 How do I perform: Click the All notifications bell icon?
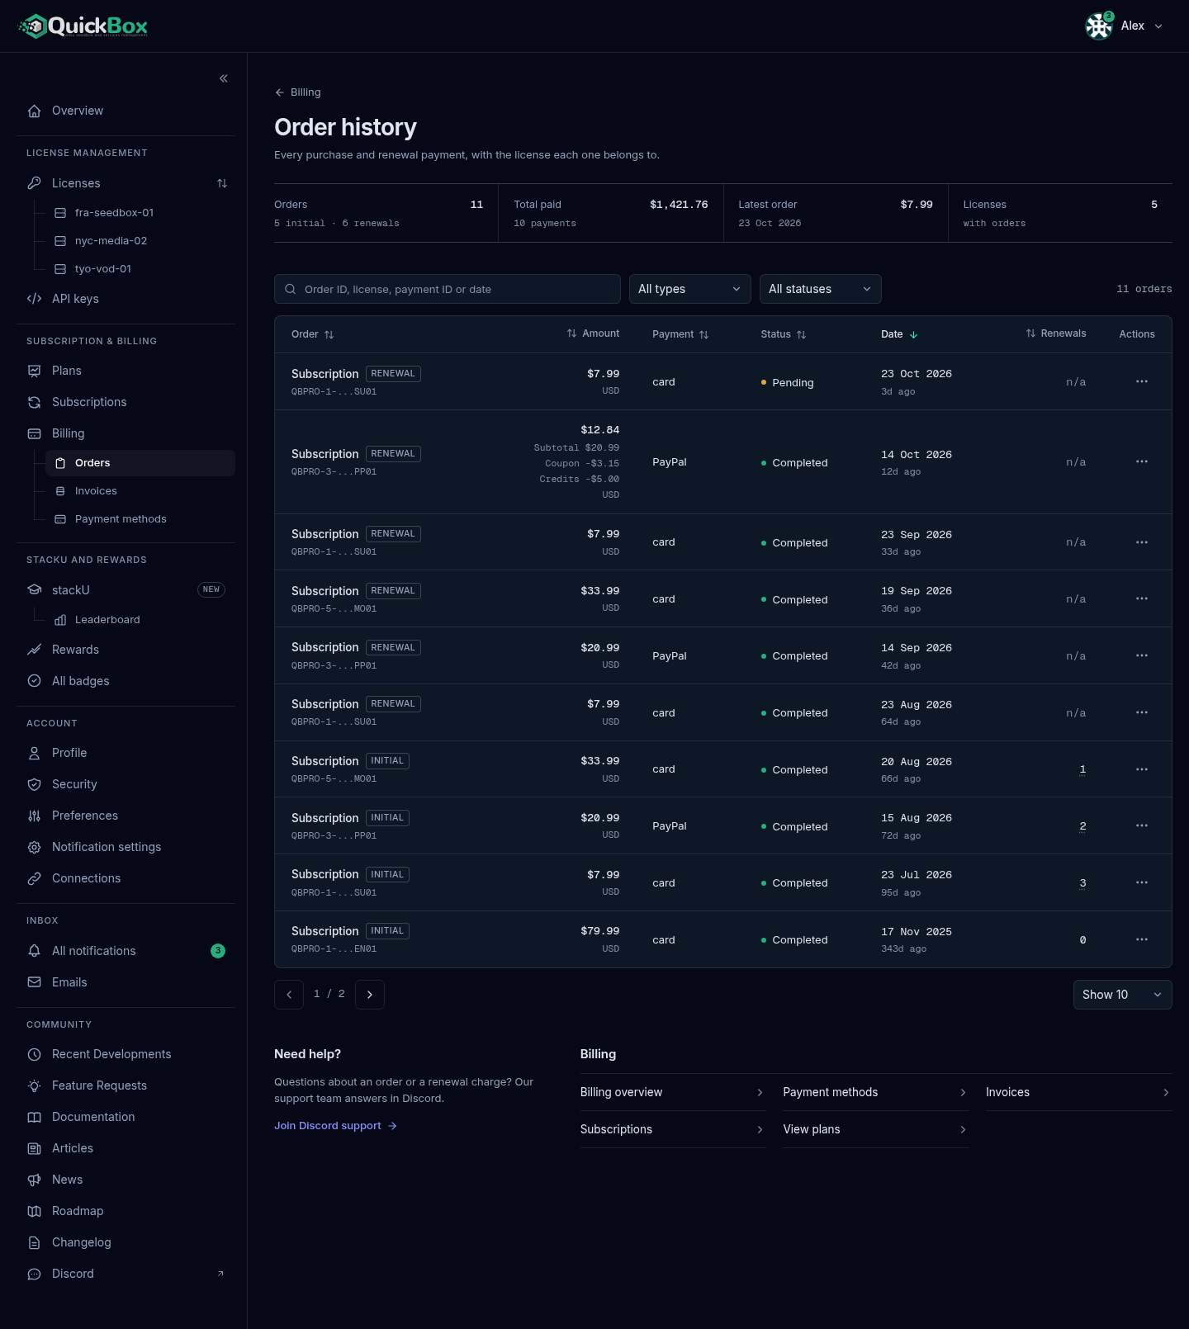coord(34,951)
